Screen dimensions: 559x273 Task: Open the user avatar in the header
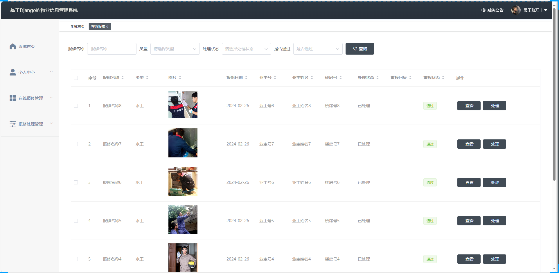[x=516, y=10]
